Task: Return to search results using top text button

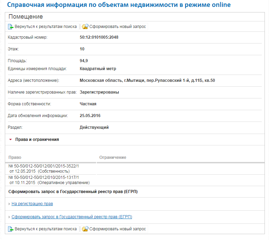Action: (x=45, y=27)
